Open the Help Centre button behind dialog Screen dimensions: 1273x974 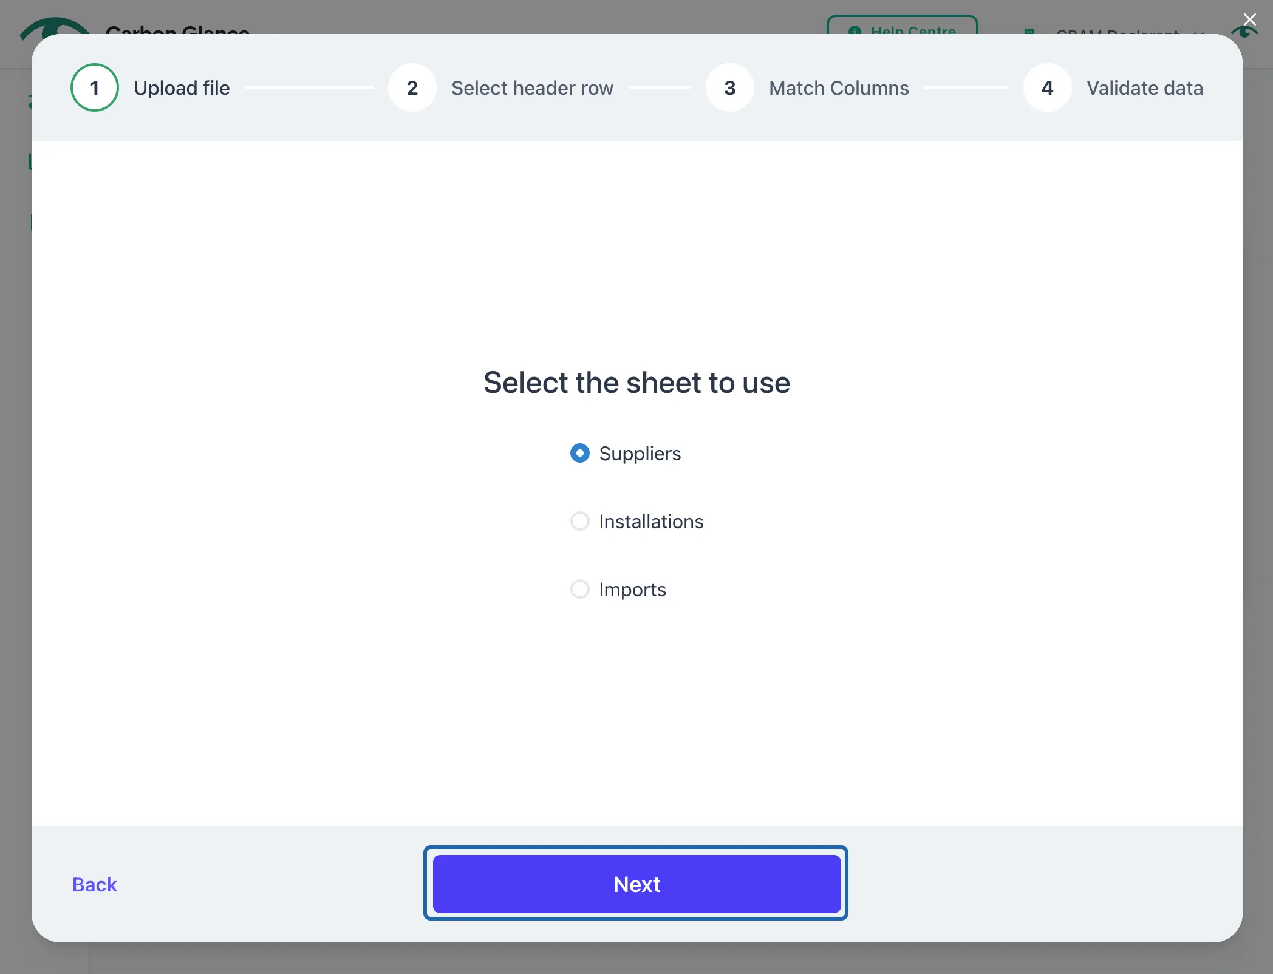pyautogui.click(x=902, y=26)
